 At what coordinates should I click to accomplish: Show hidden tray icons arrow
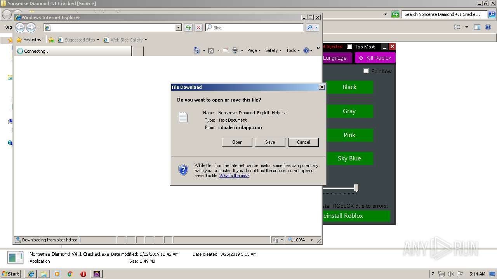(433, 274)
